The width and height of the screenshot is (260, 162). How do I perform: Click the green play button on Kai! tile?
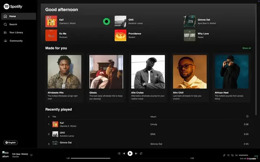pyautogui.click(x=106, y=21)
